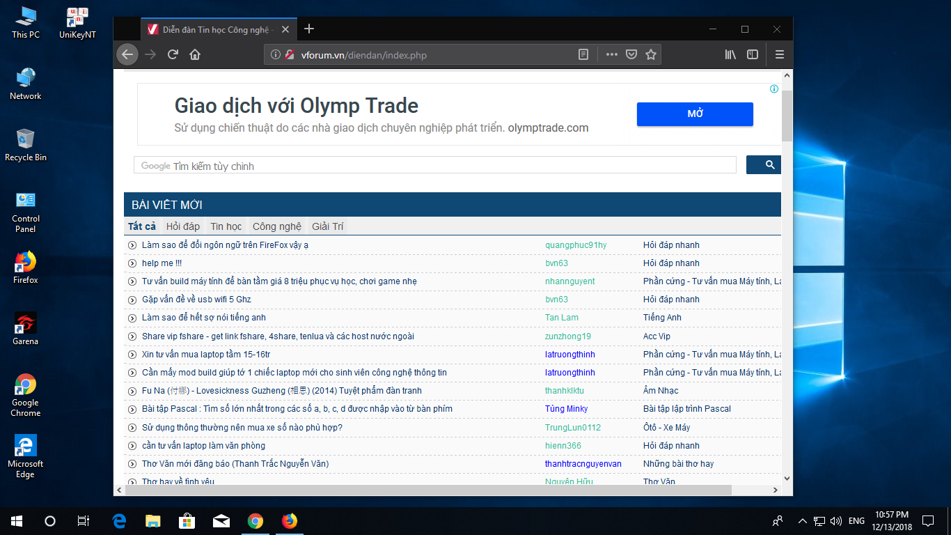
Task: Open Control Panel desktop icon
Action: 26,212
